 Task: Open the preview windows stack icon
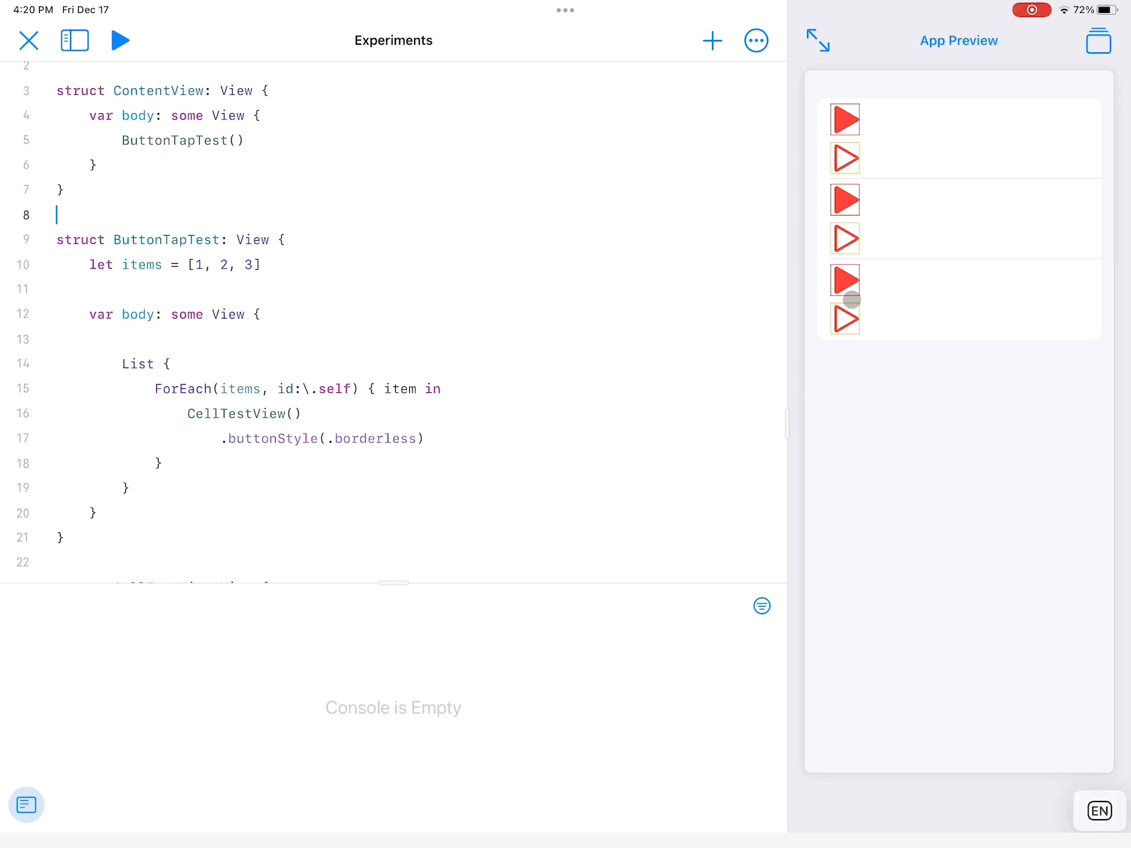[x=1099, y=41]
